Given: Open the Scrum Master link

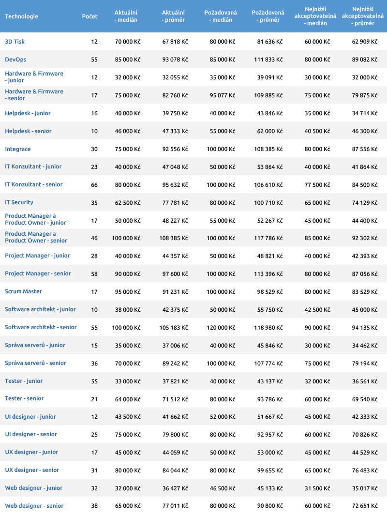Looking at the screenshot, I should click(23, 291).
